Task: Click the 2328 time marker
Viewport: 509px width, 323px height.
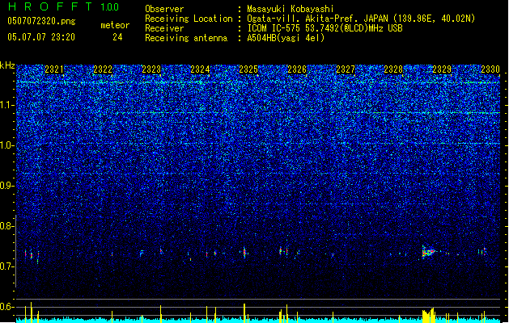Action: [x=393, y=69]
